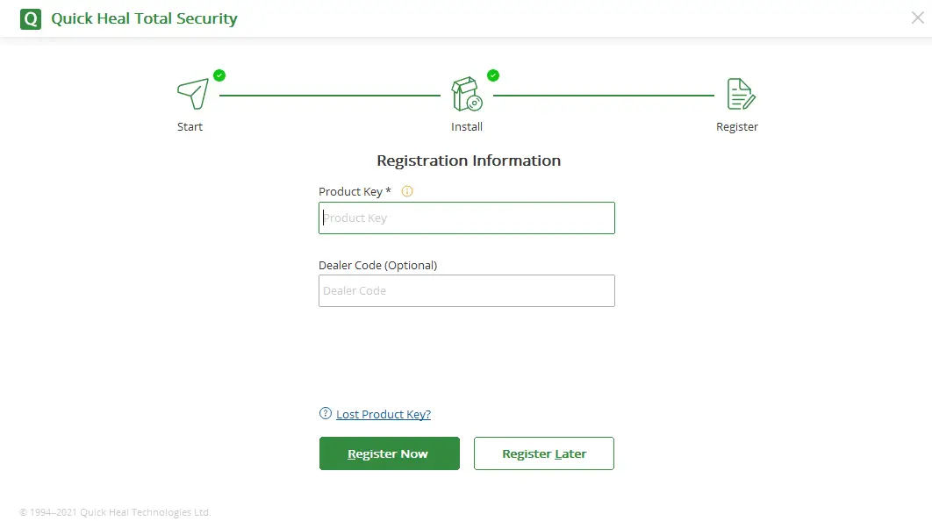Open the Lost Product Key link

384,414
